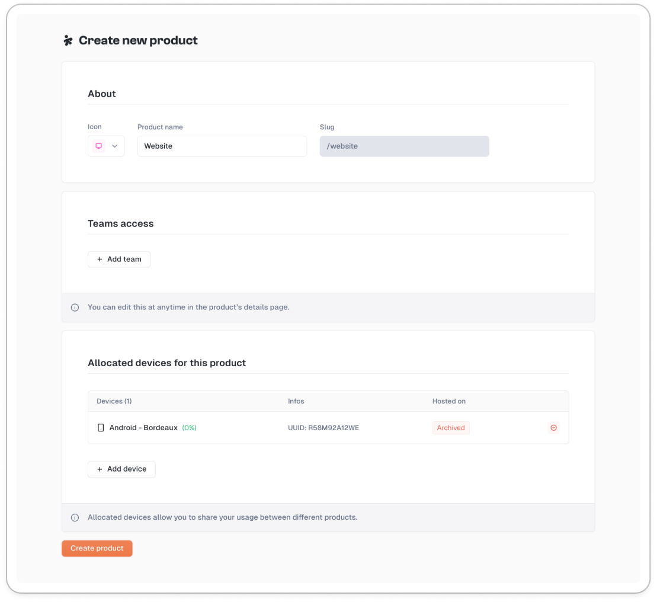Click the UUID R58M92A12WE text
The height and width of the screenshot is (602, 657).
(x=323, y=428)
